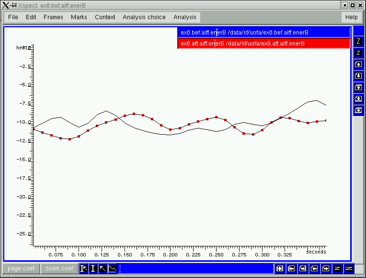Open the Analysis choice menu

tap(144, 17)
